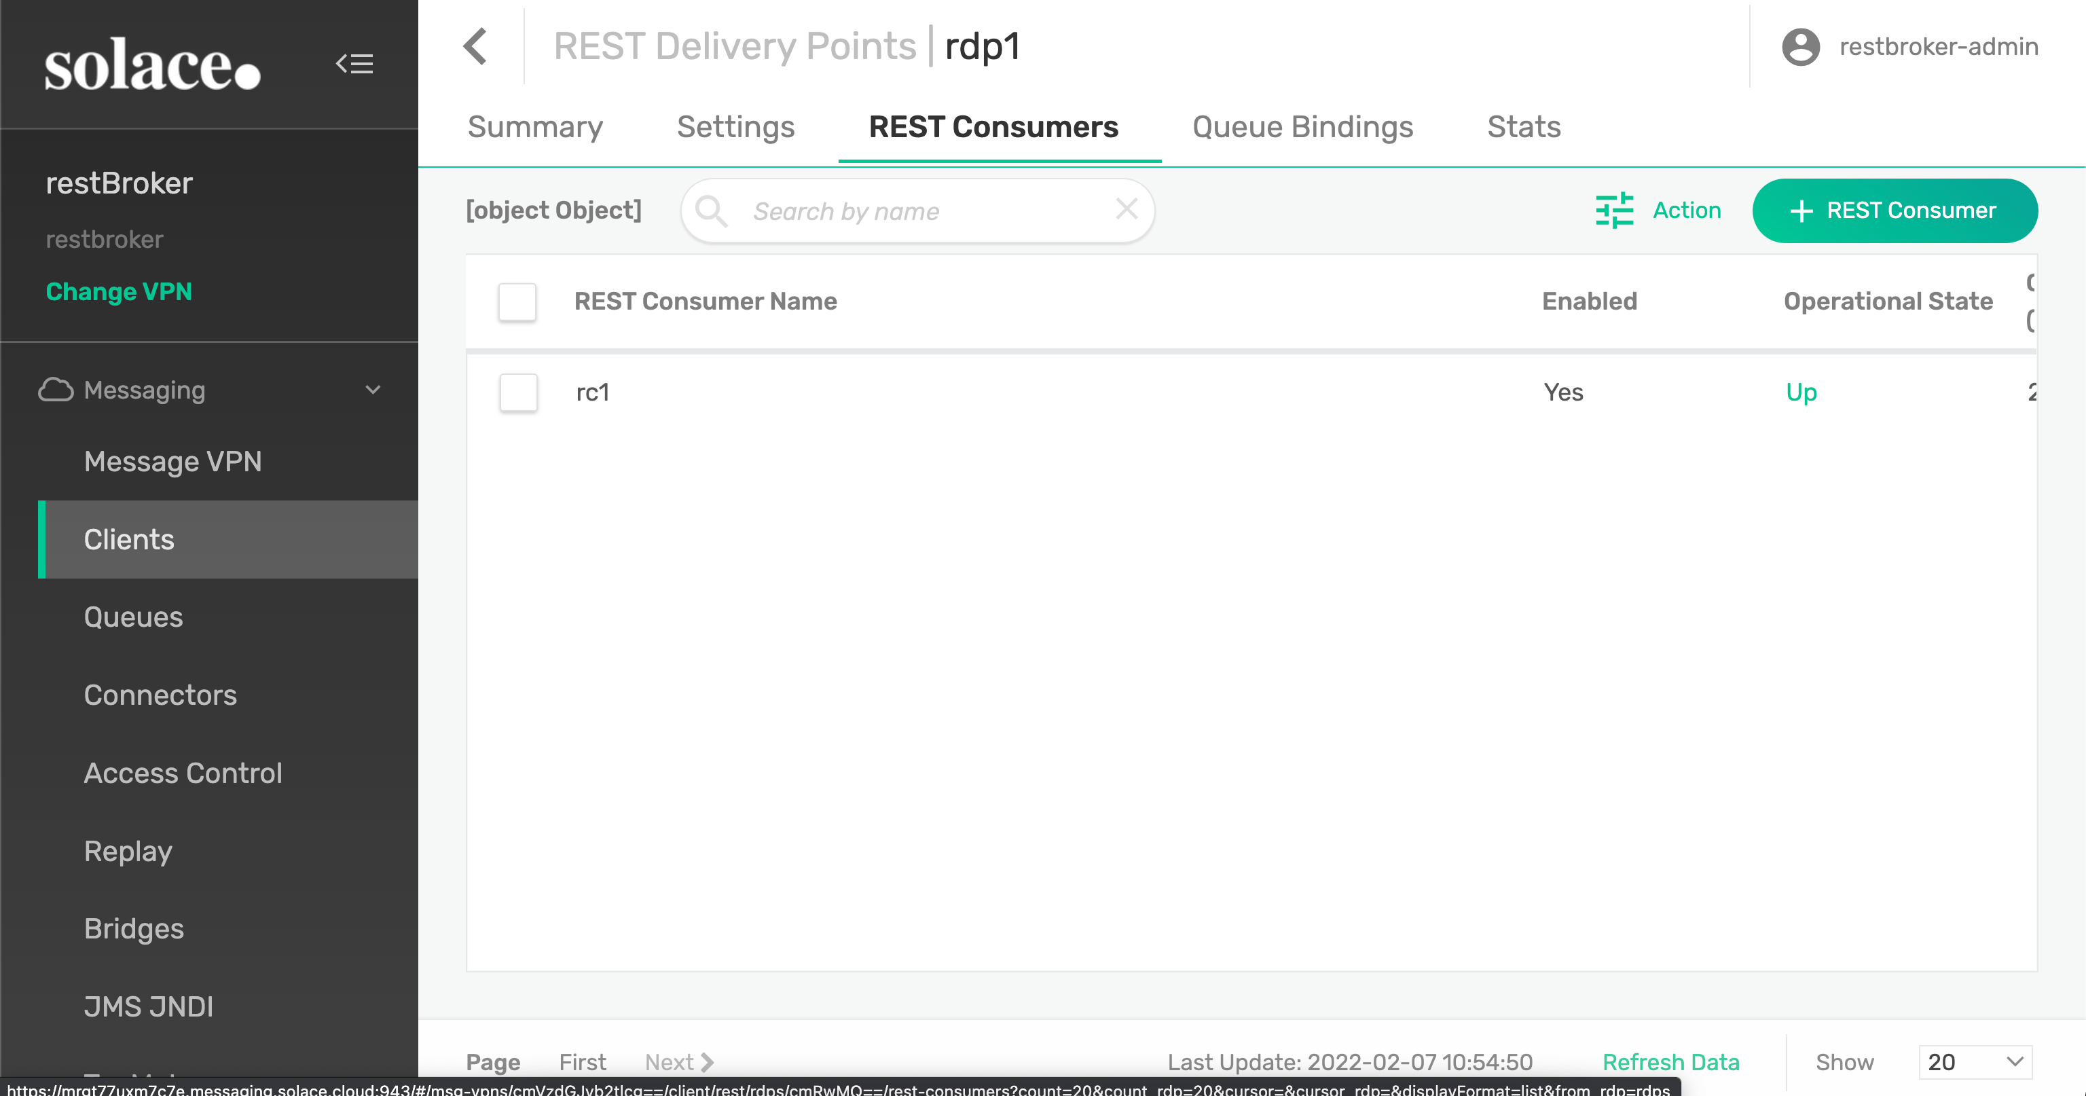Toggle the select-all header checkbox
The width and height of the screenshot is (2086, 1096).
pyautogui.click(x=517, y=302)
